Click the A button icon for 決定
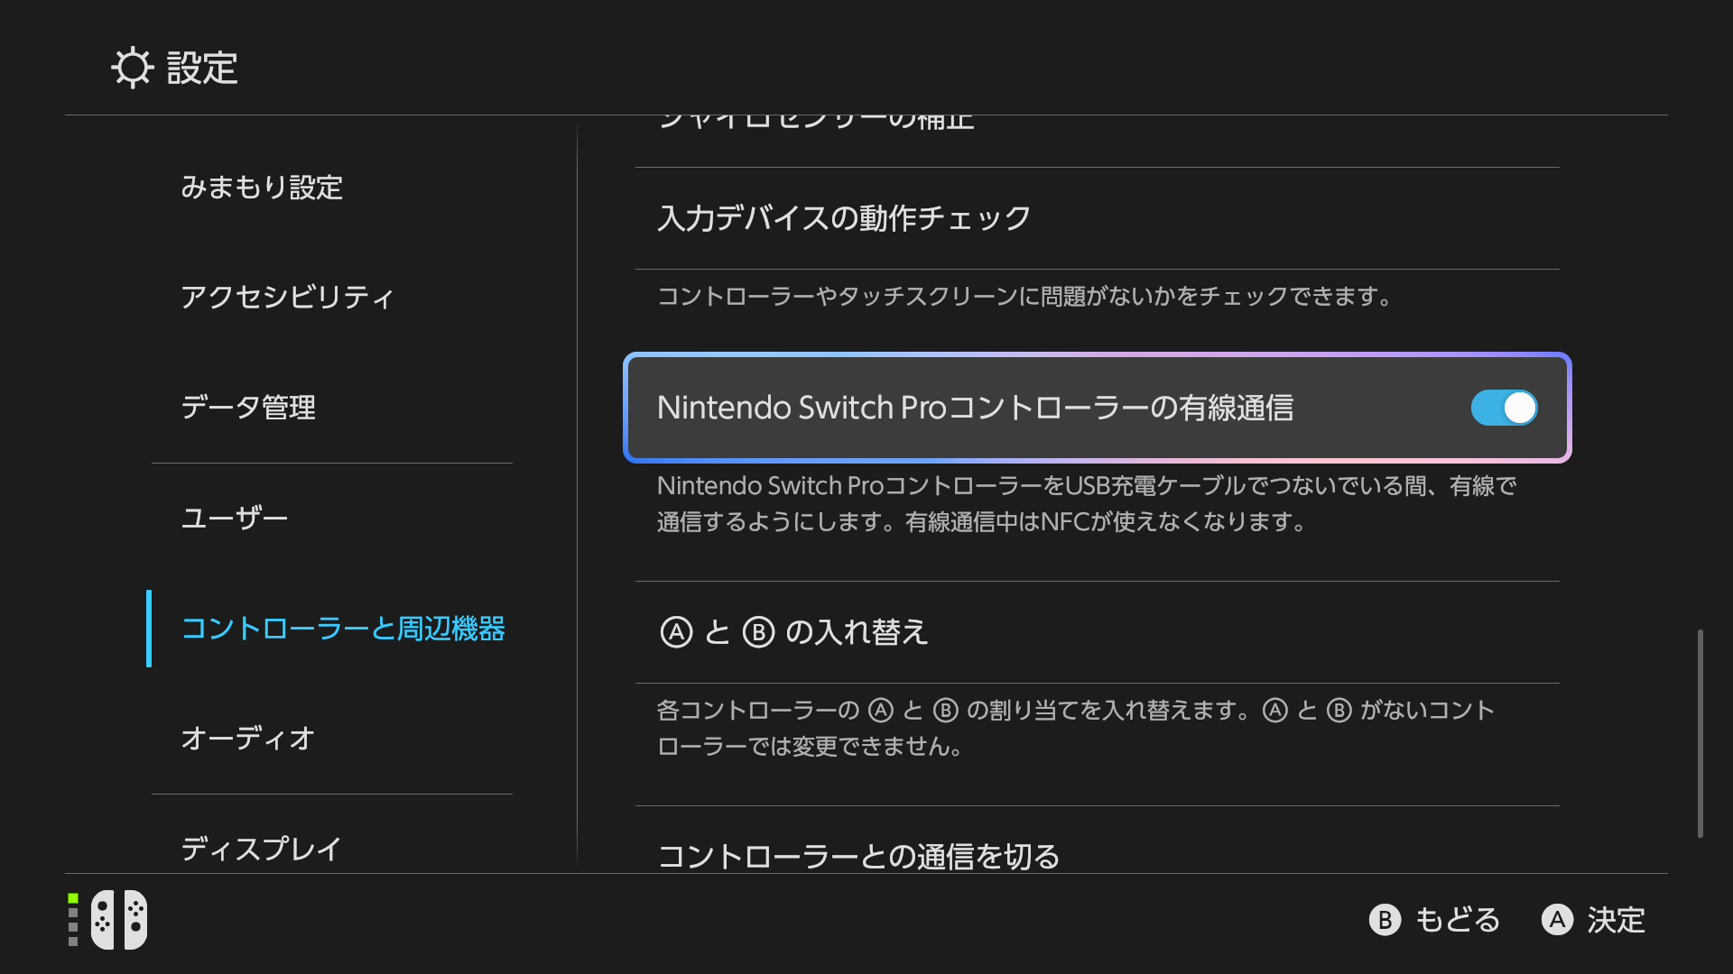Screen dimensions: 1733x974 pos(1557,920)
